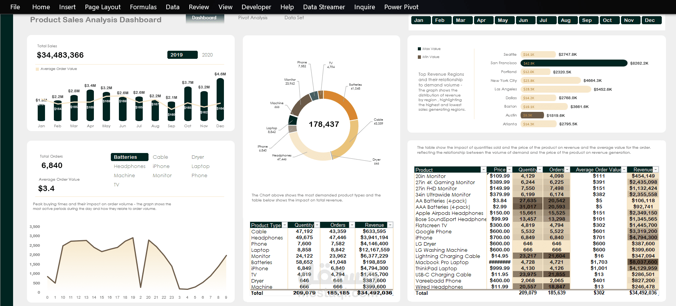
Task: Select Phone in the product slicer
Action: click(199, 176)
